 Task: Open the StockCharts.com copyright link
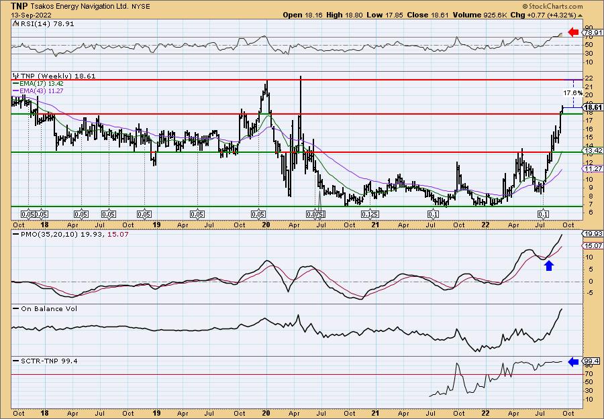(553, 6)
